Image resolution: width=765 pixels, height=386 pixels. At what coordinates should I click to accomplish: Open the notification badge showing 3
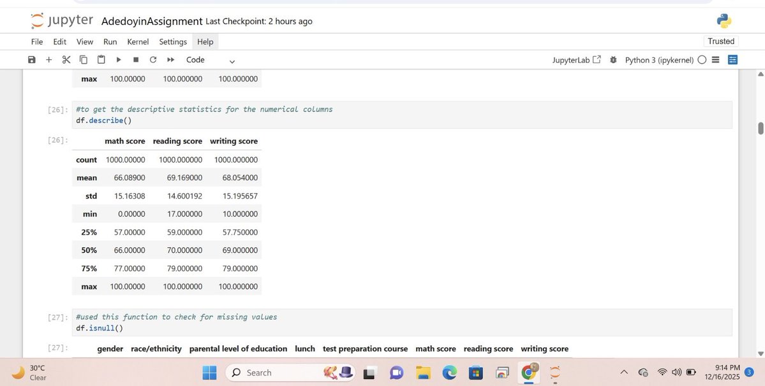pyautogui.click(x=750, y=373)
